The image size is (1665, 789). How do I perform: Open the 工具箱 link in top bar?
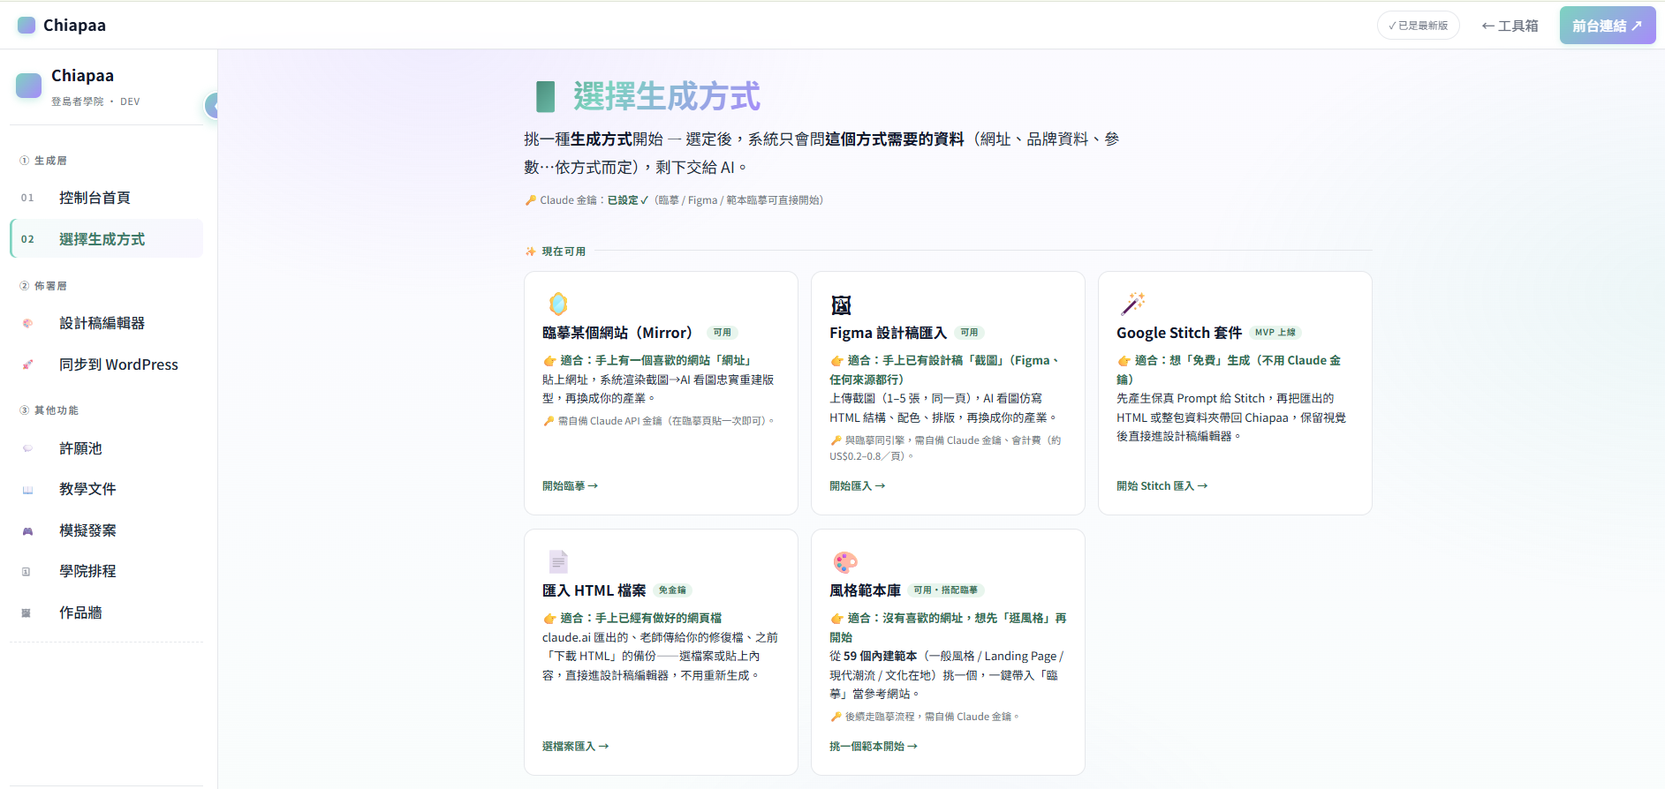coord(1510,26)
